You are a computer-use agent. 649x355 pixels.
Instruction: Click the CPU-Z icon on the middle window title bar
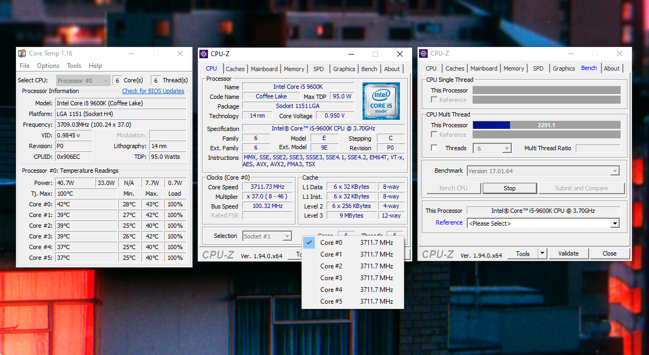[x=203, y=53]
